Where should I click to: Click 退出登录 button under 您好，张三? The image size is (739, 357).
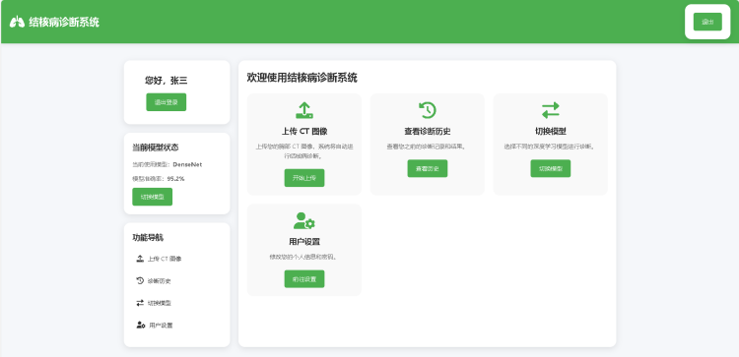(167, 102)
